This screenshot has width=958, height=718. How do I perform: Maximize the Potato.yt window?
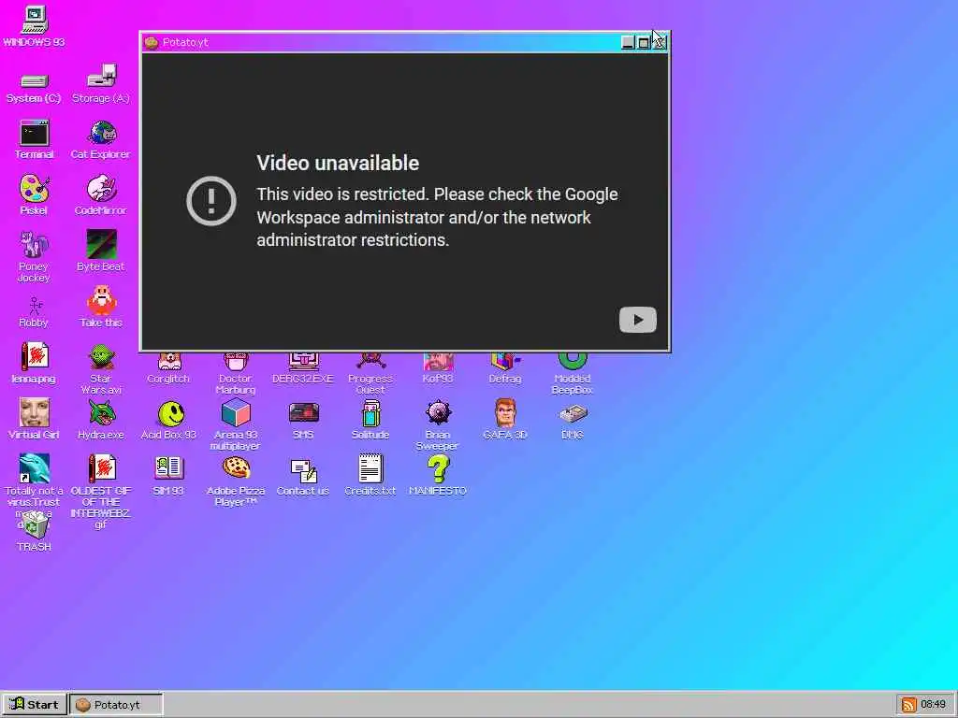[x=644, y=42]
